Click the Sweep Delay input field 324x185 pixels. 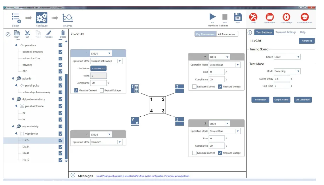pos(282,79)
